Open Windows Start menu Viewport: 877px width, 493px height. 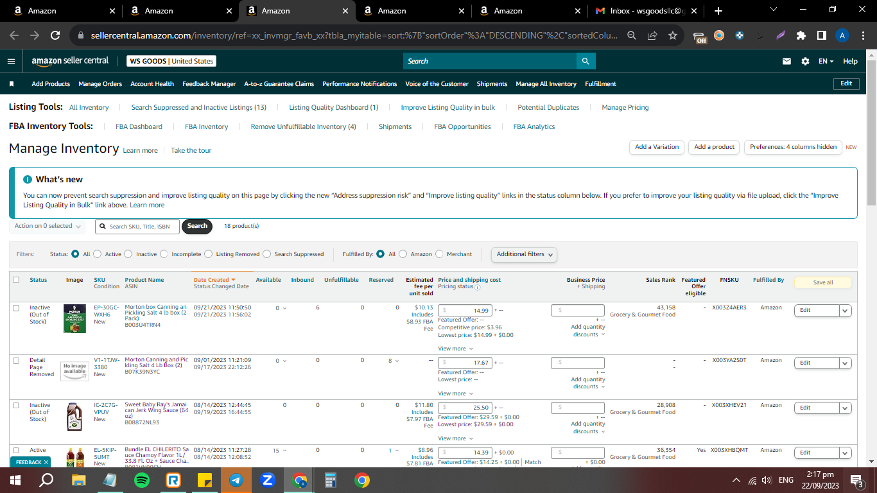[15, 480]
